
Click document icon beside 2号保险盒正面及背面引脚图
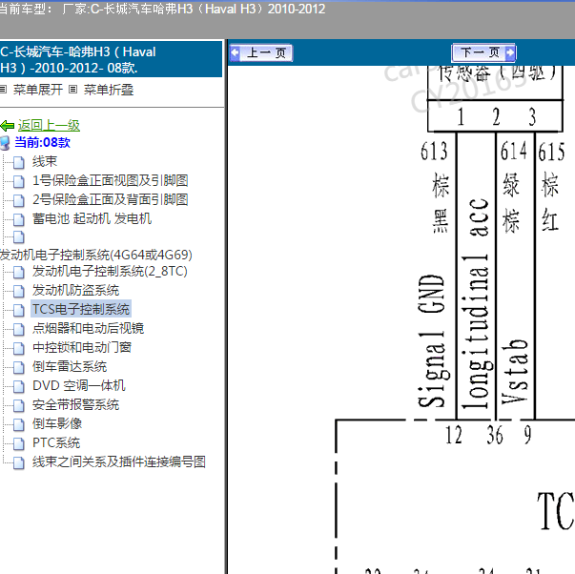(x=19, y=200)
